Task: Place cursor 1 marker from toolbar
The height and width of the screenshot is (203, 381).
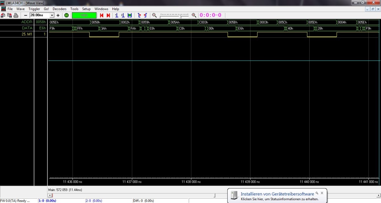Action: point(117,15)
